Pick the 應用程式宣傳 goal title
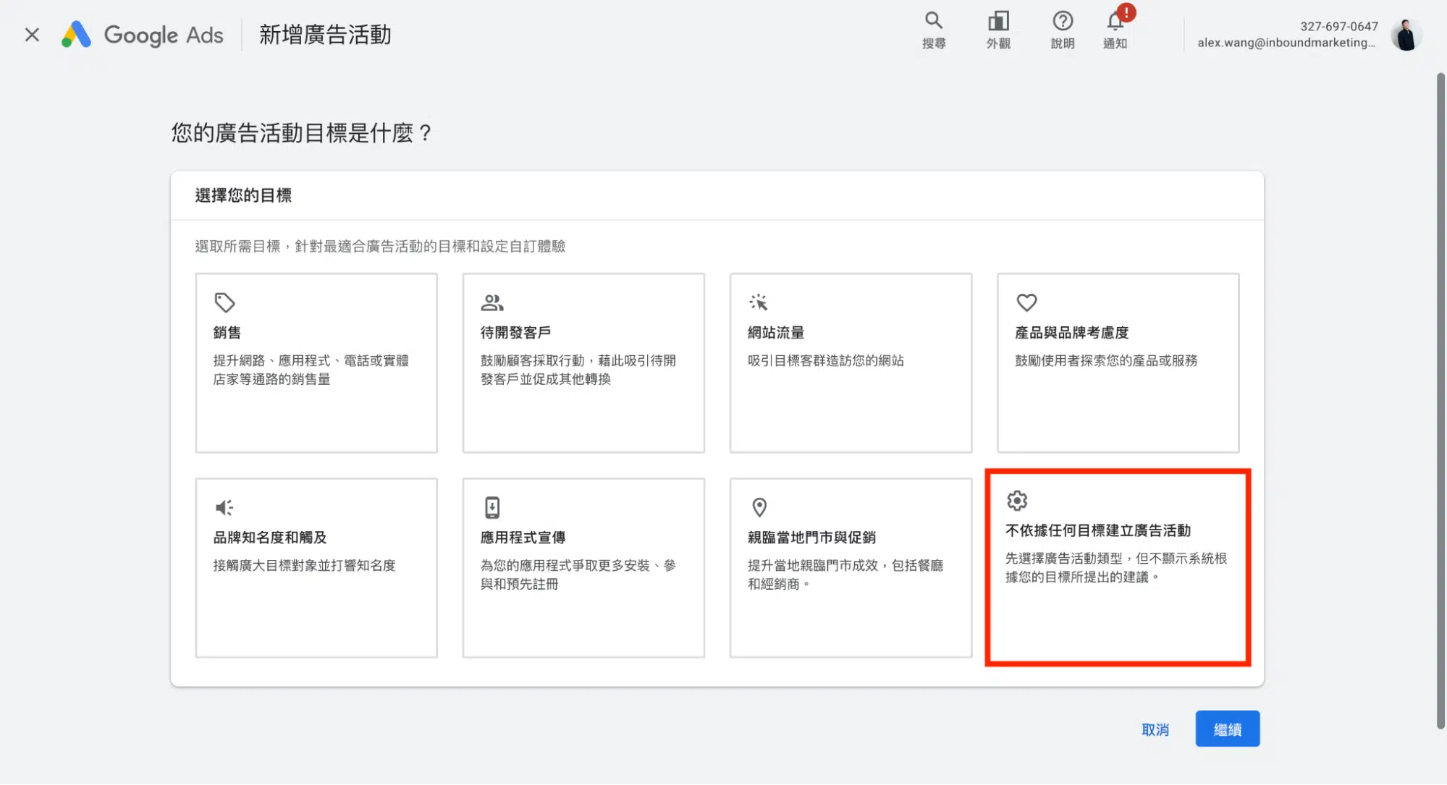1447x785 pixels. 523,538
